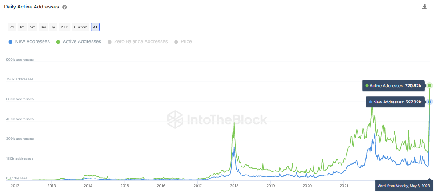The height and width of the screenshot is (195, 434).
Task: Choose the 1y time range
Action: [53, 27]
